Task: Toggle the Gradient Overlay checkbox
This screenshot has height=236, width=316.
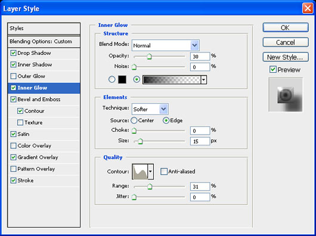Action: pos(13,157)
